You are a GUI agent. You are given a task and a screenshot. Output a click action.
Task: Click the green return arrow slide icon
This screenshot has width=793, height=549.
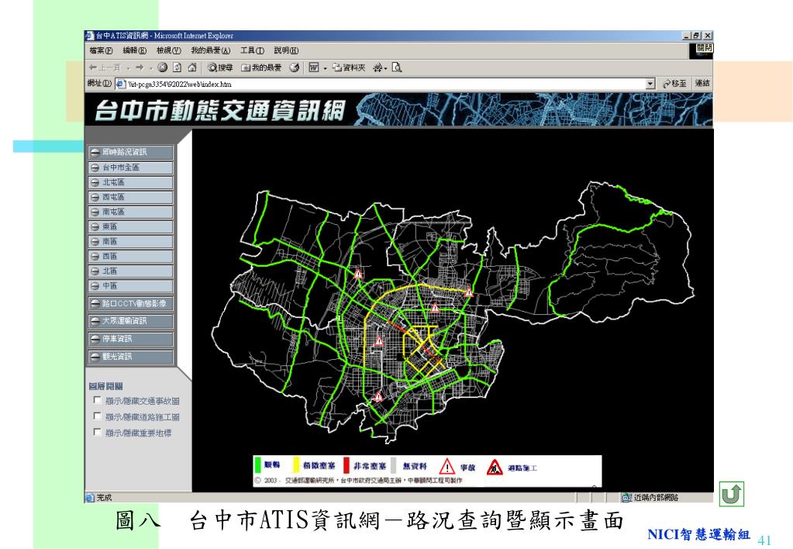pos(732,494)
